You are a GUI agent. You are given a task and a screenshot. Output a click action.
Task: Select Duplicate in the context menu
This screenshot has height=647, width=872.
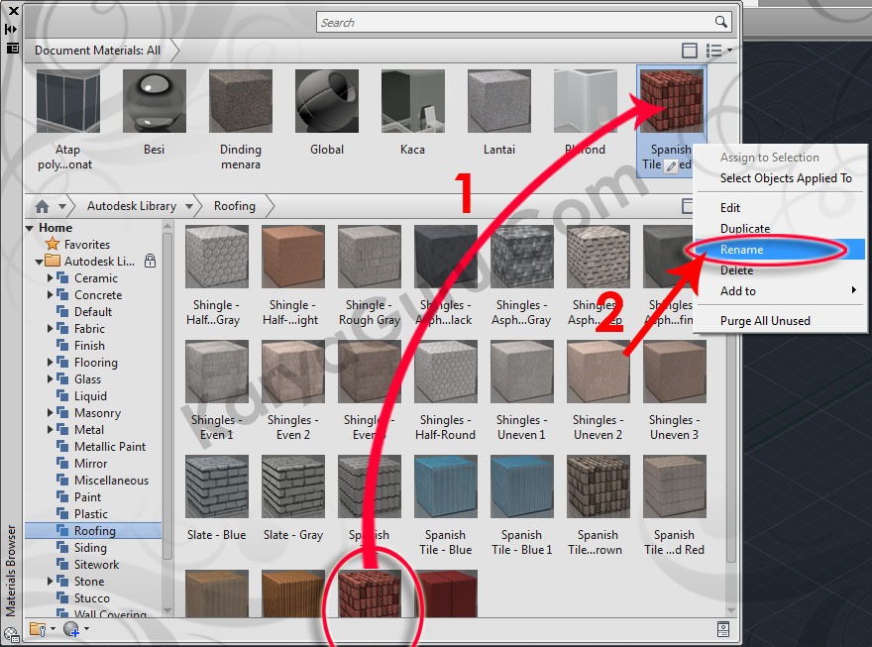745,229
